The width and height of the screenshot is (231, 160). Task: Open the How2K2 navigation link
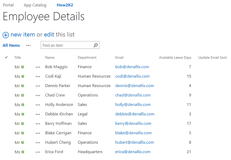[x=65, y=5]
